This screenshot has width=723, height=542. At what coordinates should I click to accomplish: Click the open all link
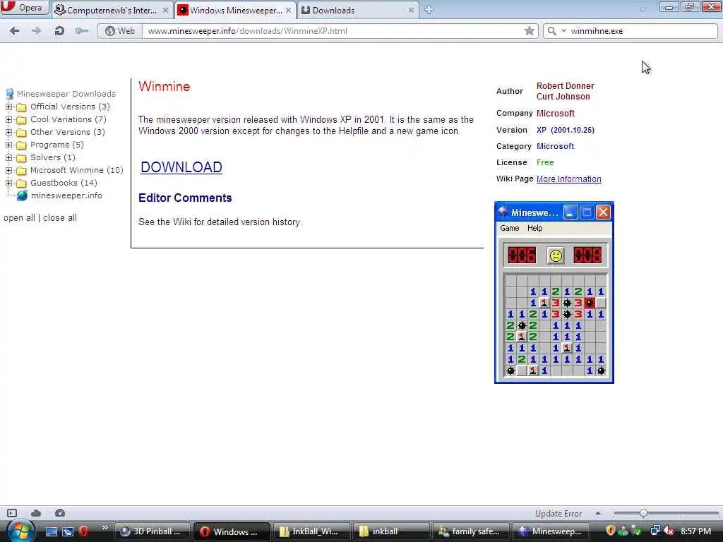(x=19, y=217)
